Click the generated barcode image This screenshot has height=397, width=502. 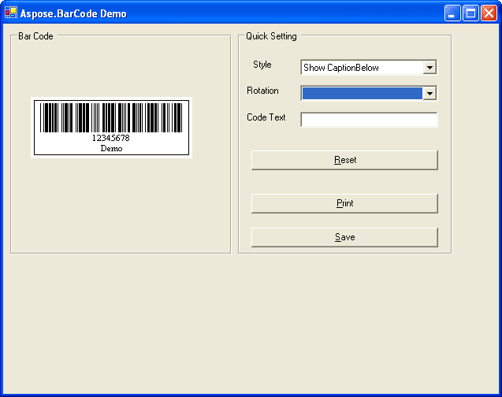point(111,128)
